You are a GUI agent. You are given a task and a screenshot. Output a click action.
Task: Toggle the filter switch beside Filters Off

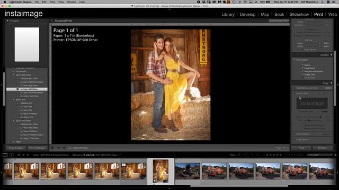(335, 155)
